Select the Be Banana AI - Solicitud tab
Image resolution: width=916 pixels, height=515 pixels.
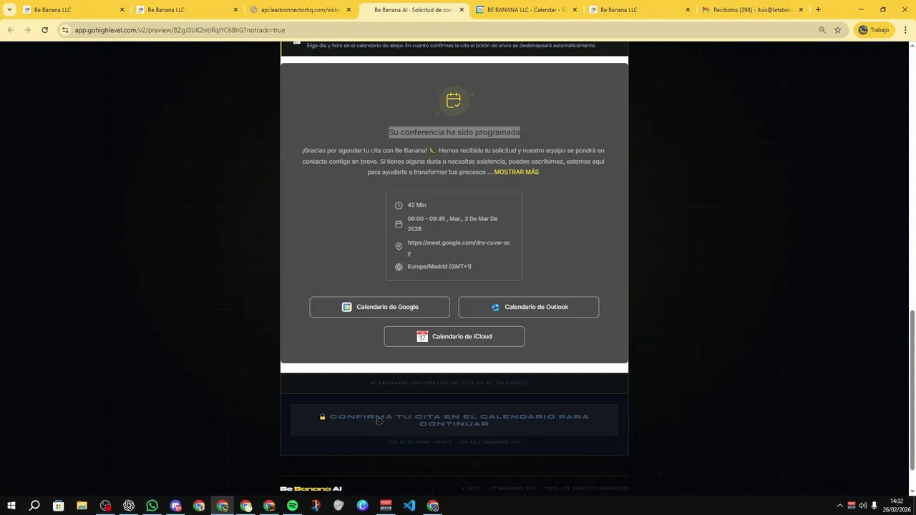pos(414,10)
